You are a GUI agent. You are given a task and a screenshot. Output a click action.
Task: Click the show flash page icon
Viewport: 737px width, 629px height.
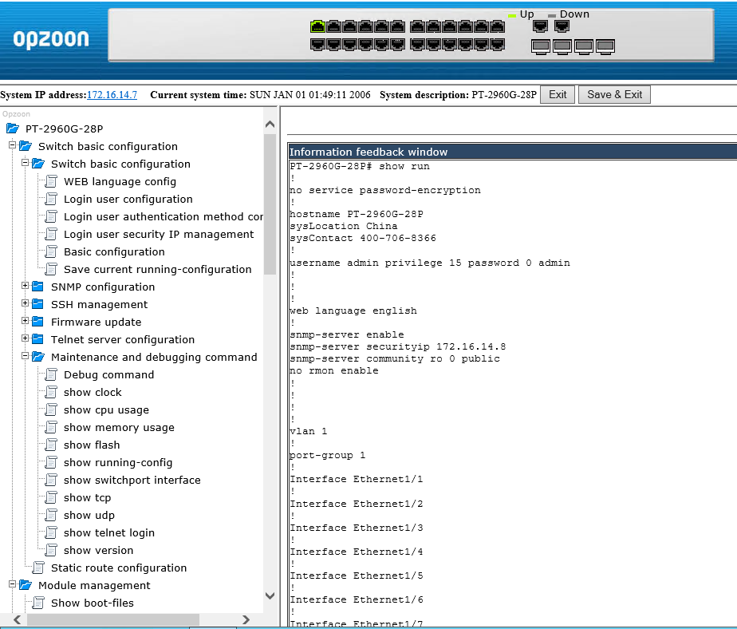(51, 445)
